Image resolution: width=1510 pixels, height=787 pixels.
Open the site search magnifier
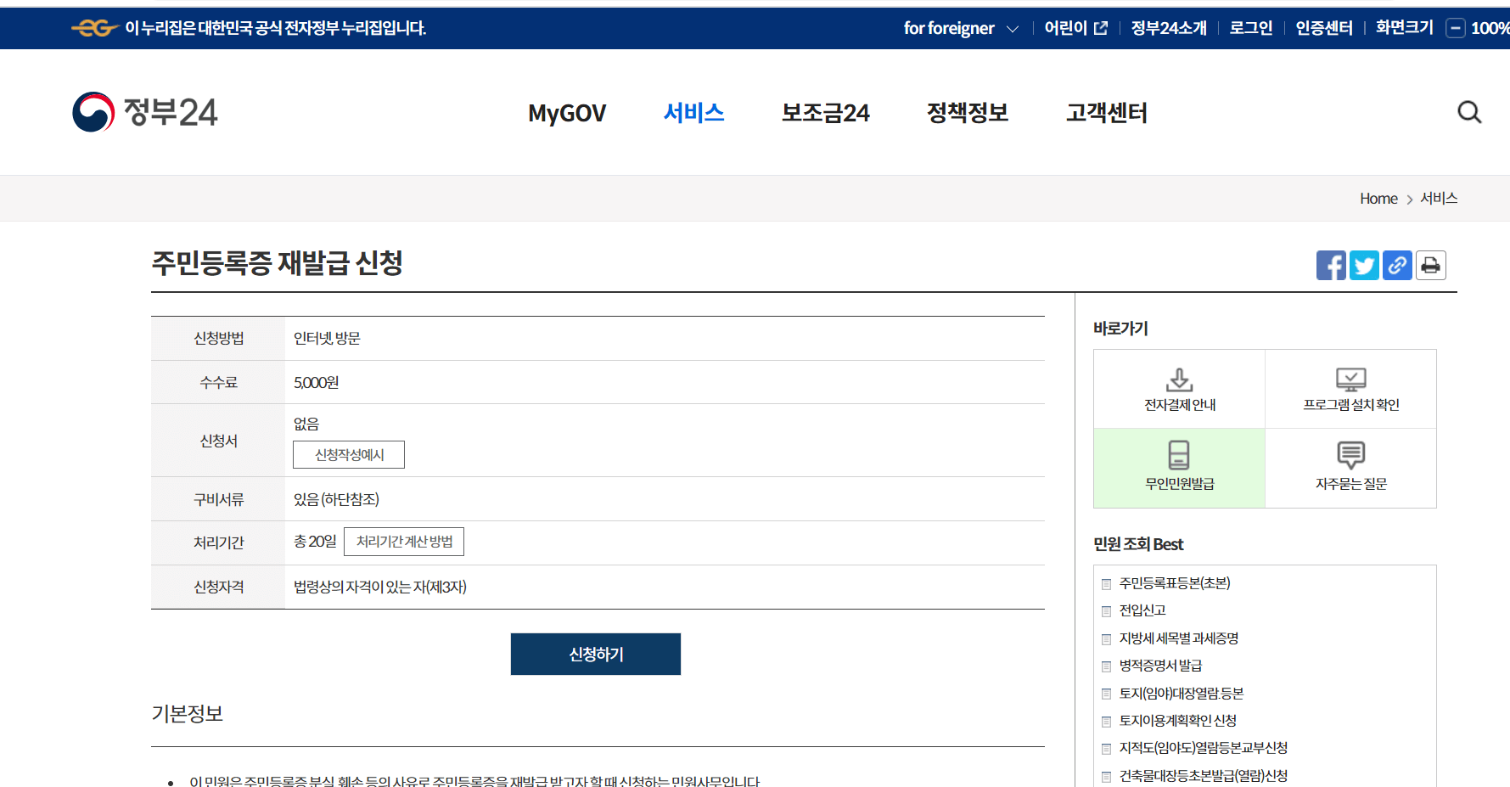[x=1469, y=111]
